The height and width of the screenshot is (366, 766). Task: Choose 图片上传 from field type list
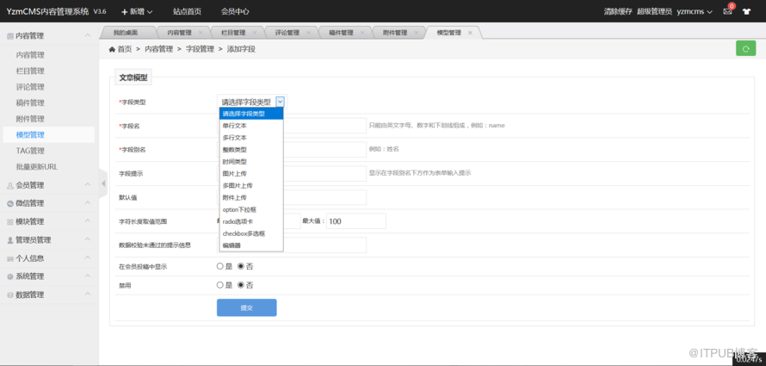point(251,173)
